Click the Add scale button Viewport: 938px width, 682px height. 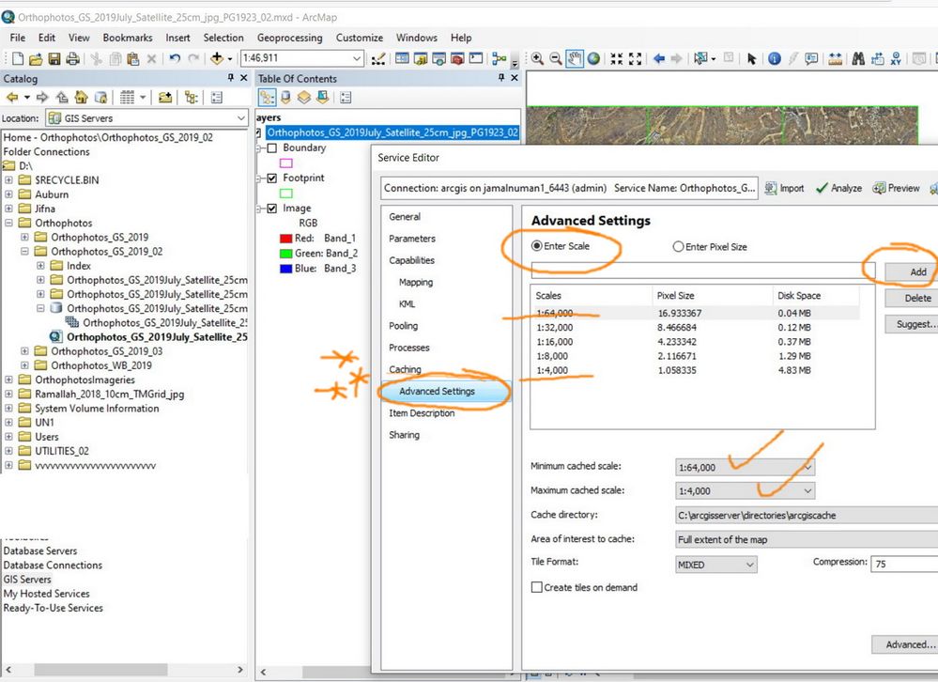[917, 271]
